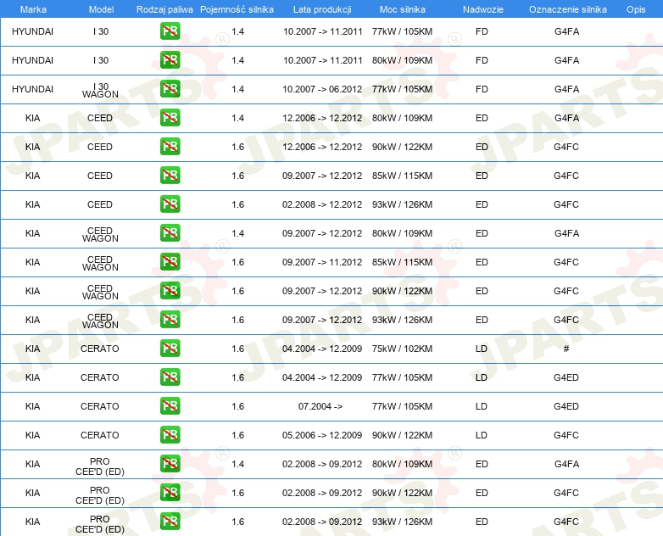Click 'FD' body code in I 30 Wagon row
Viewport: 663px width, 536px height.
[x=482, y=89]
